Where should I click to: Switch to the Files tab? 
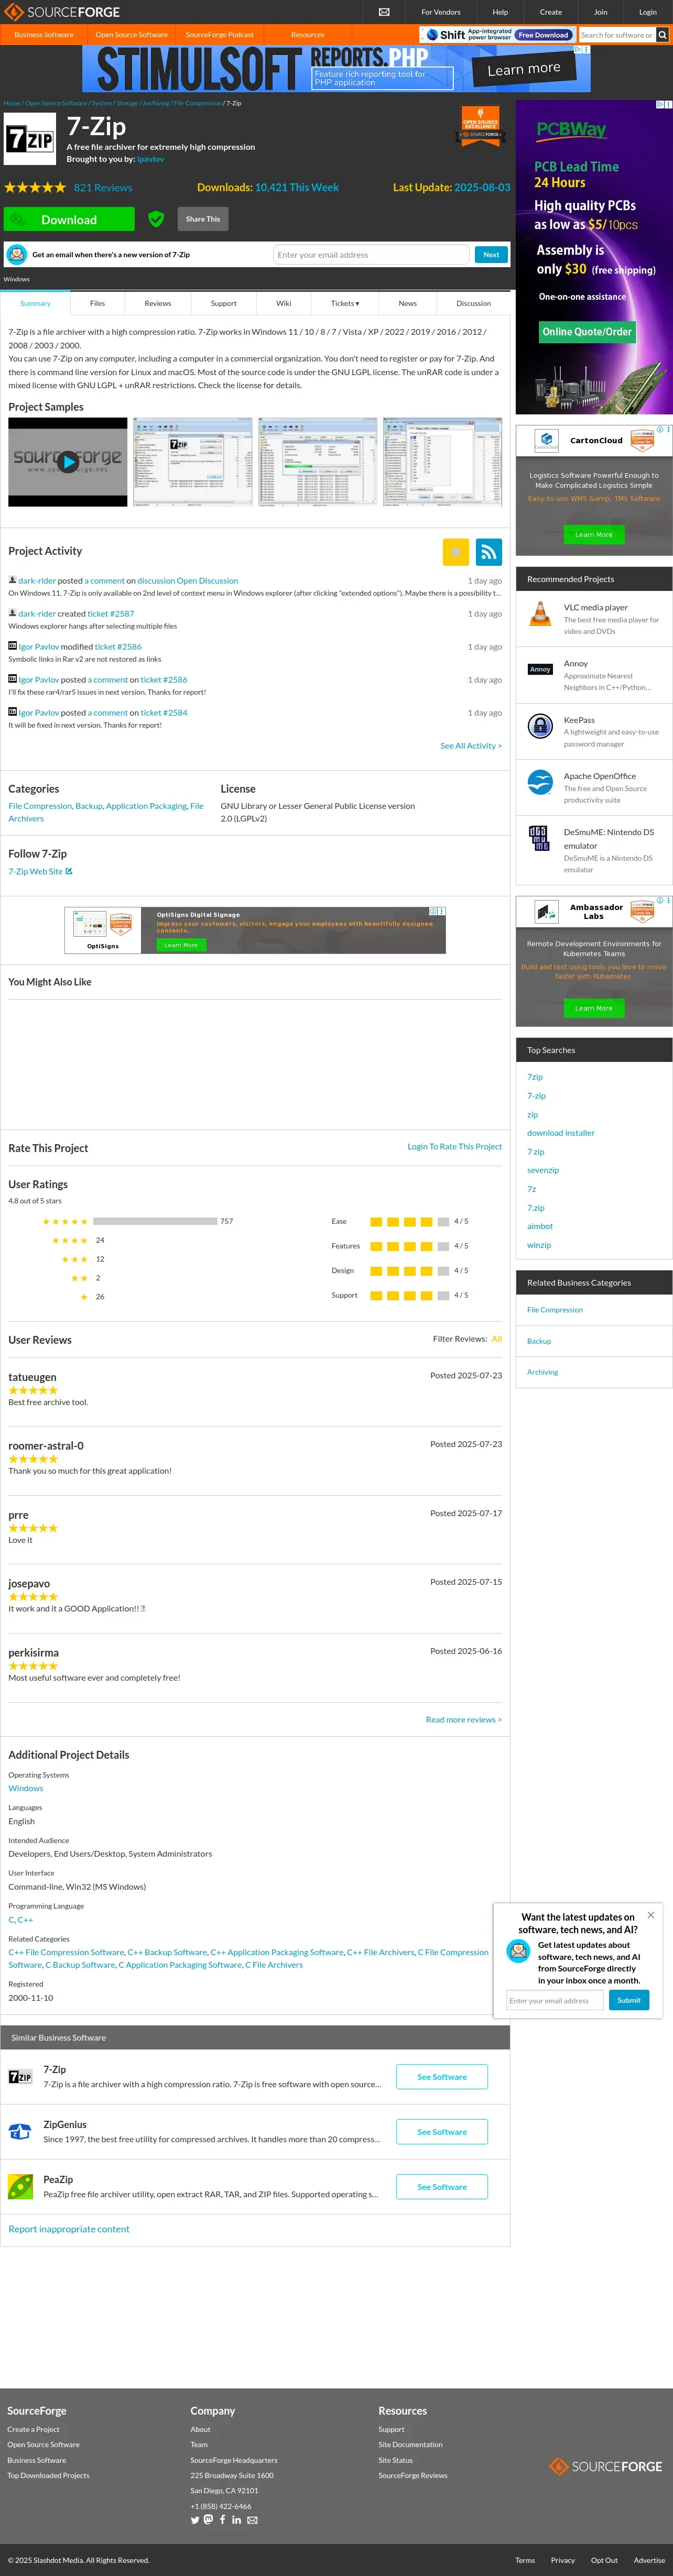point(97,303)
